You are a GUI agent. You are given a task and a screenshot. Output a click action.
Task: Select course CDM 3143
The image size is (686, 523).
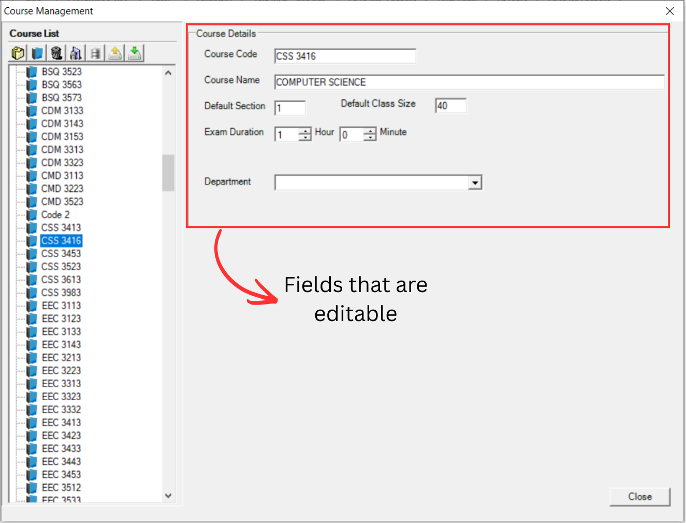pyautogui.click(x=62, y=123)
